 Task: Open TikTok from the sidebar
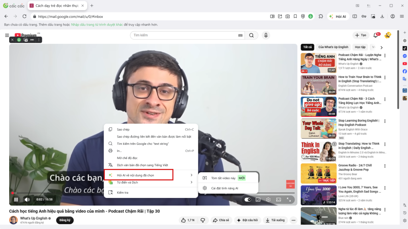pyautogui.click(x=405, y=48)
